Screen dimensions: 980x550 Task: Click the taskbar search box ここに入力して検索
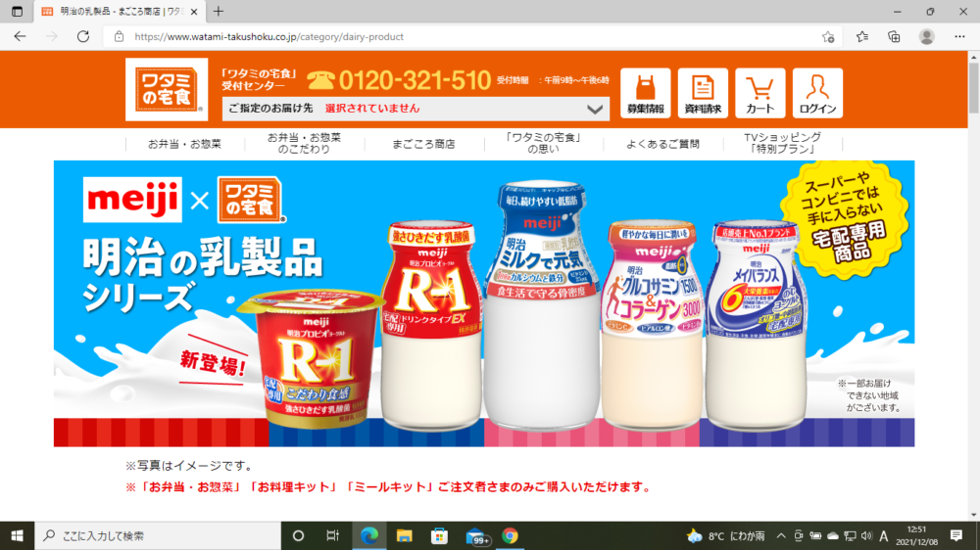tap(158, 535)
